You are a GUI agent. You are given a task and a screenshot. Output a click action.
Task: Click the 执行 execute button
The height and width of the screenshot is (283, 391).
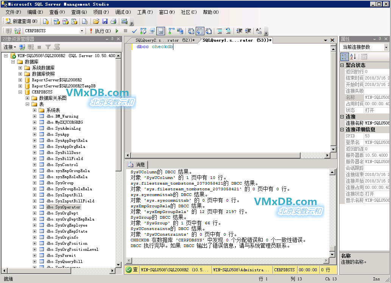pyautogui.click(x=100, y=31)
